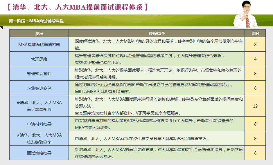The width and height of the screenshot is (273, 165).
Task: Click hours value 8 for 校友经验分享
Action: [255, 139]
